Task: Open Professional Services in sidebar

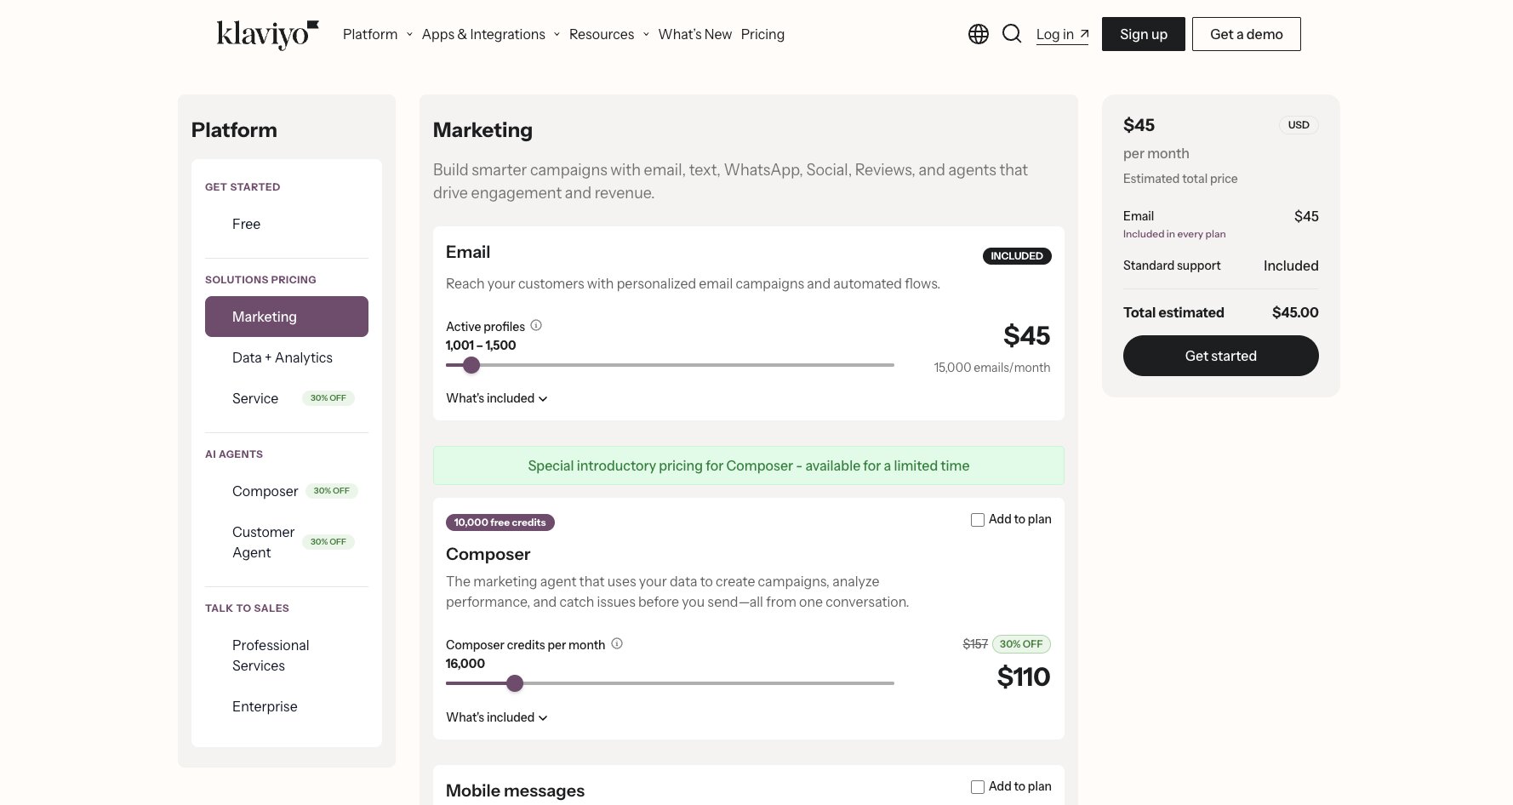Action: point(287,655)
